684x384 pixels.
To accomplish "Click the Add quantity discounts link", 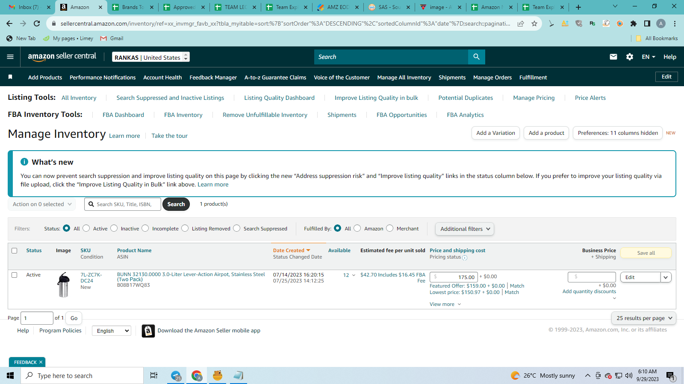I will pyautogui.click(x=589, y=291).
